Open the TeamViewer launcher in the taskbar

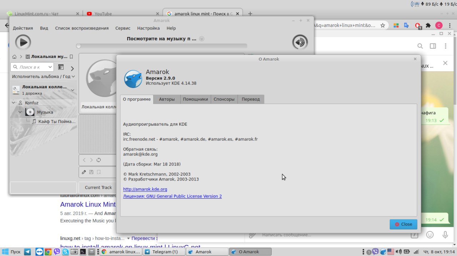click(x=39, y=252)
